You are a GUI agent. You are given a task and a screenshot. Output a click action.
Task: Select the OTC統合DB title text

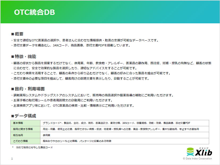(34, 12)
